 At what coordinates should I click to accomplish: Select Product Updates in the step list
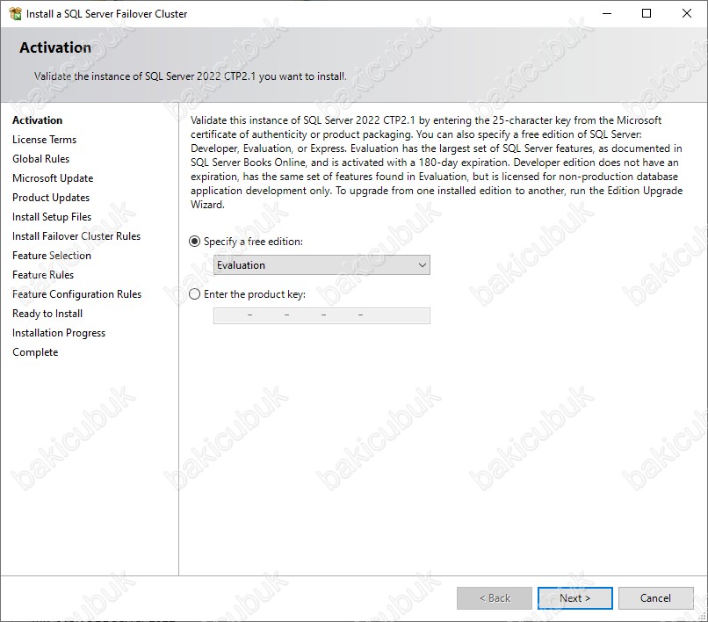[51, 198]
